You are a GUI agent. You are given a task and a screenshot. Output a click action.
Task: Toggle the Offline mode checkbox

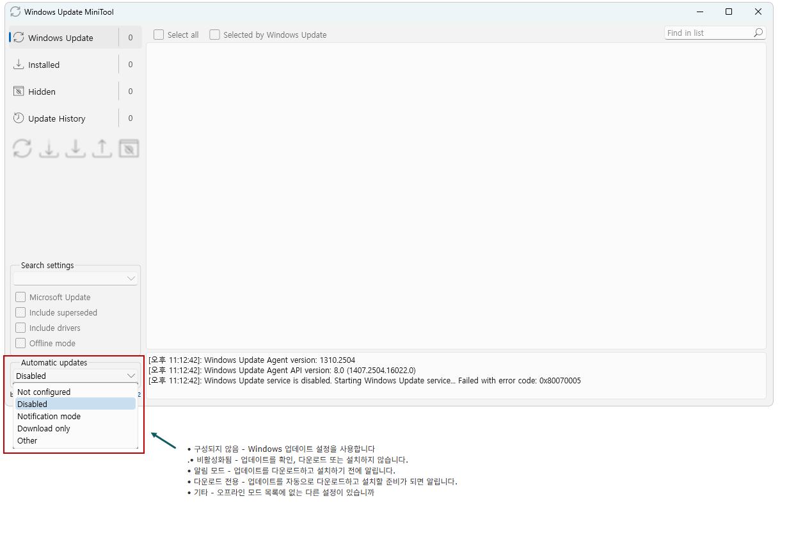pyautogui.click(x=20, y=343)
